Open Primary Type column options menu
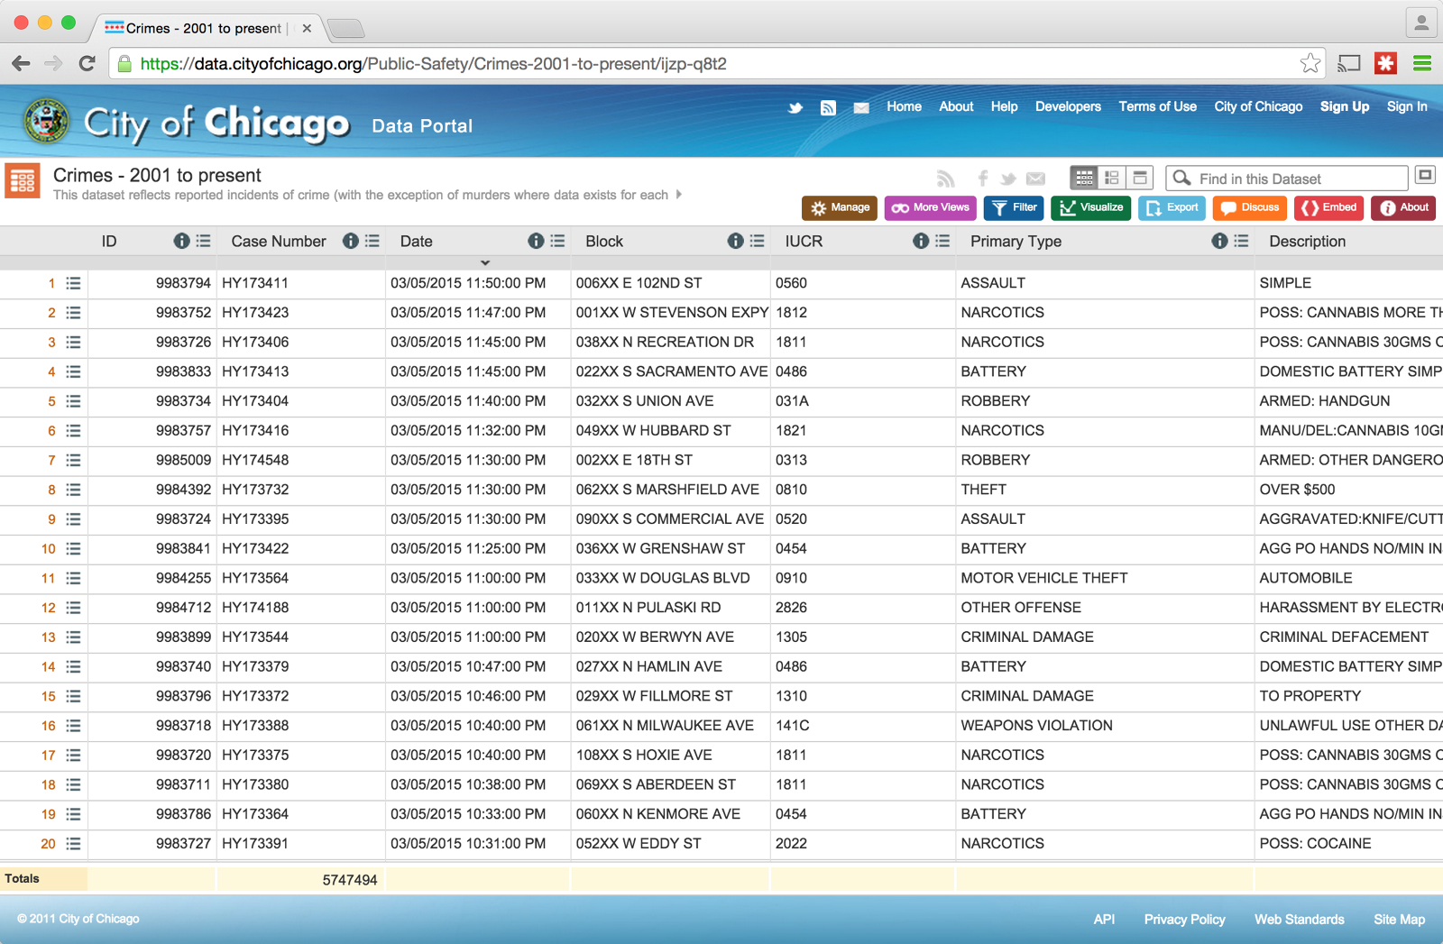Image resolution: width=1443 pixels, height=944 pixels. (1242, 241)
